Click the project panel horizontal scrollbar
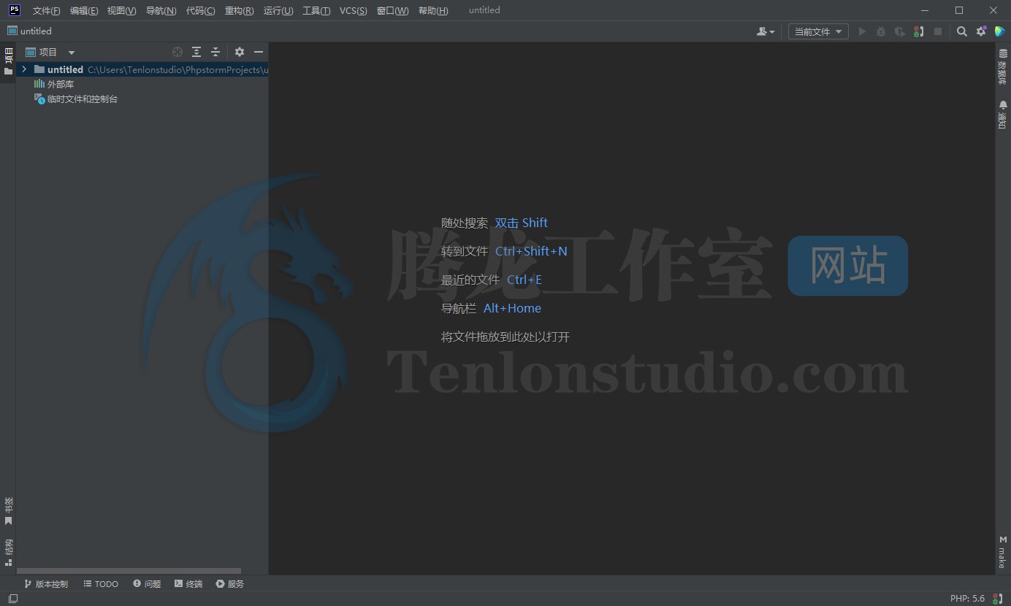 129,571
